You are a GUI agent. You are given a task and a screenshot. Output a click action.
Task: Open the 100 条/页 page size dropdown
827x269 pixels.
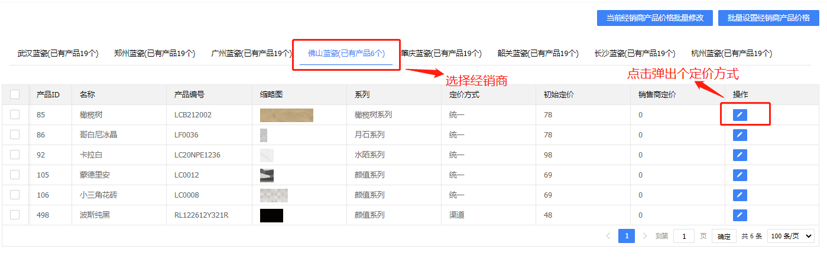[x=791, y=236]
